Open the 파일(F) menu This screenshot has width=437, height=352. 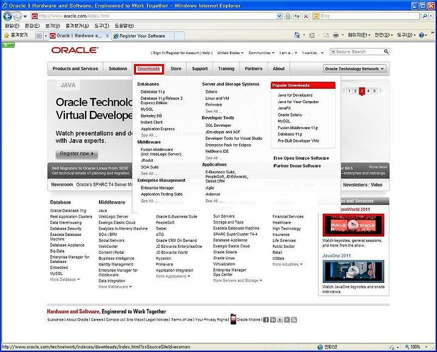[12, 26]
